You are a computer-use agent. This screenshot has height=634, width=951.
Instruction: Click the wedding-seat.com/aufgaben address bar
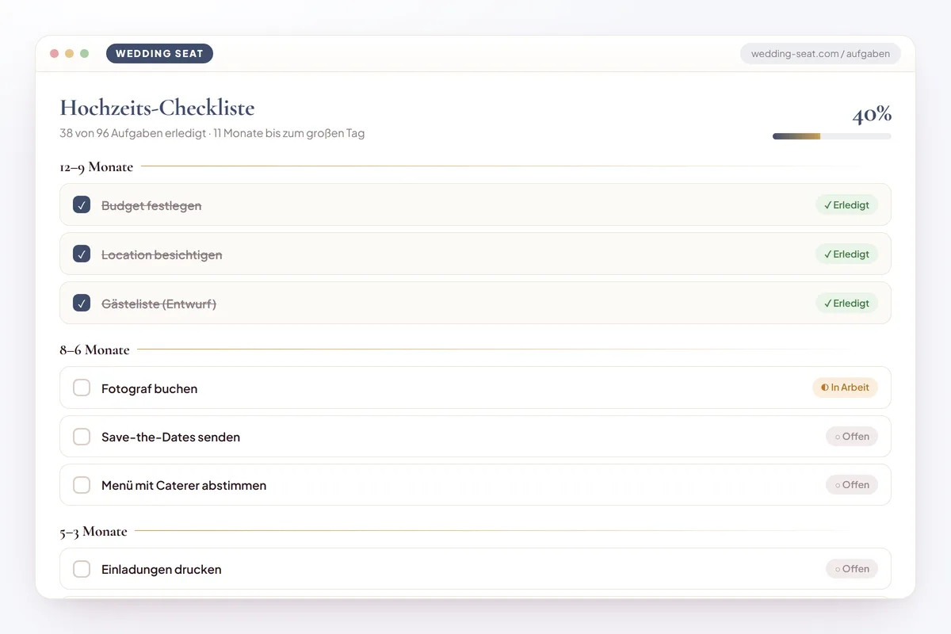point(820,54)
